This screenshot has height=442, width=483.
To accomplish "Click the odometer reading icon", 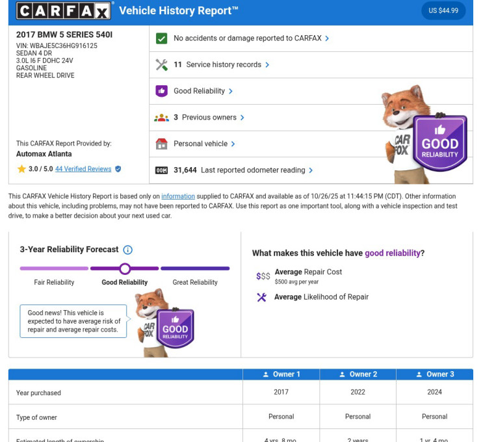I will tap(162, 170).
